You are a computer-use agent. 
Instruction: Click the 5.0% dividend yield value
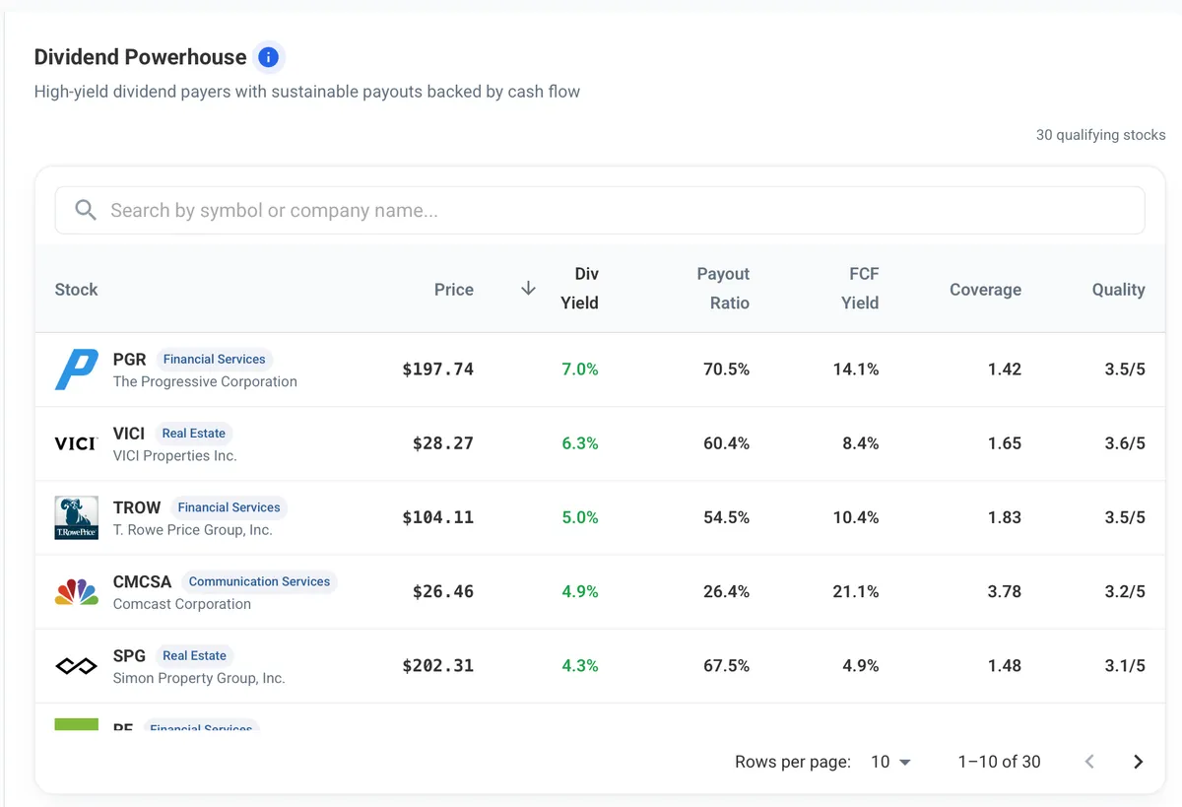click(x=580, y=517)
